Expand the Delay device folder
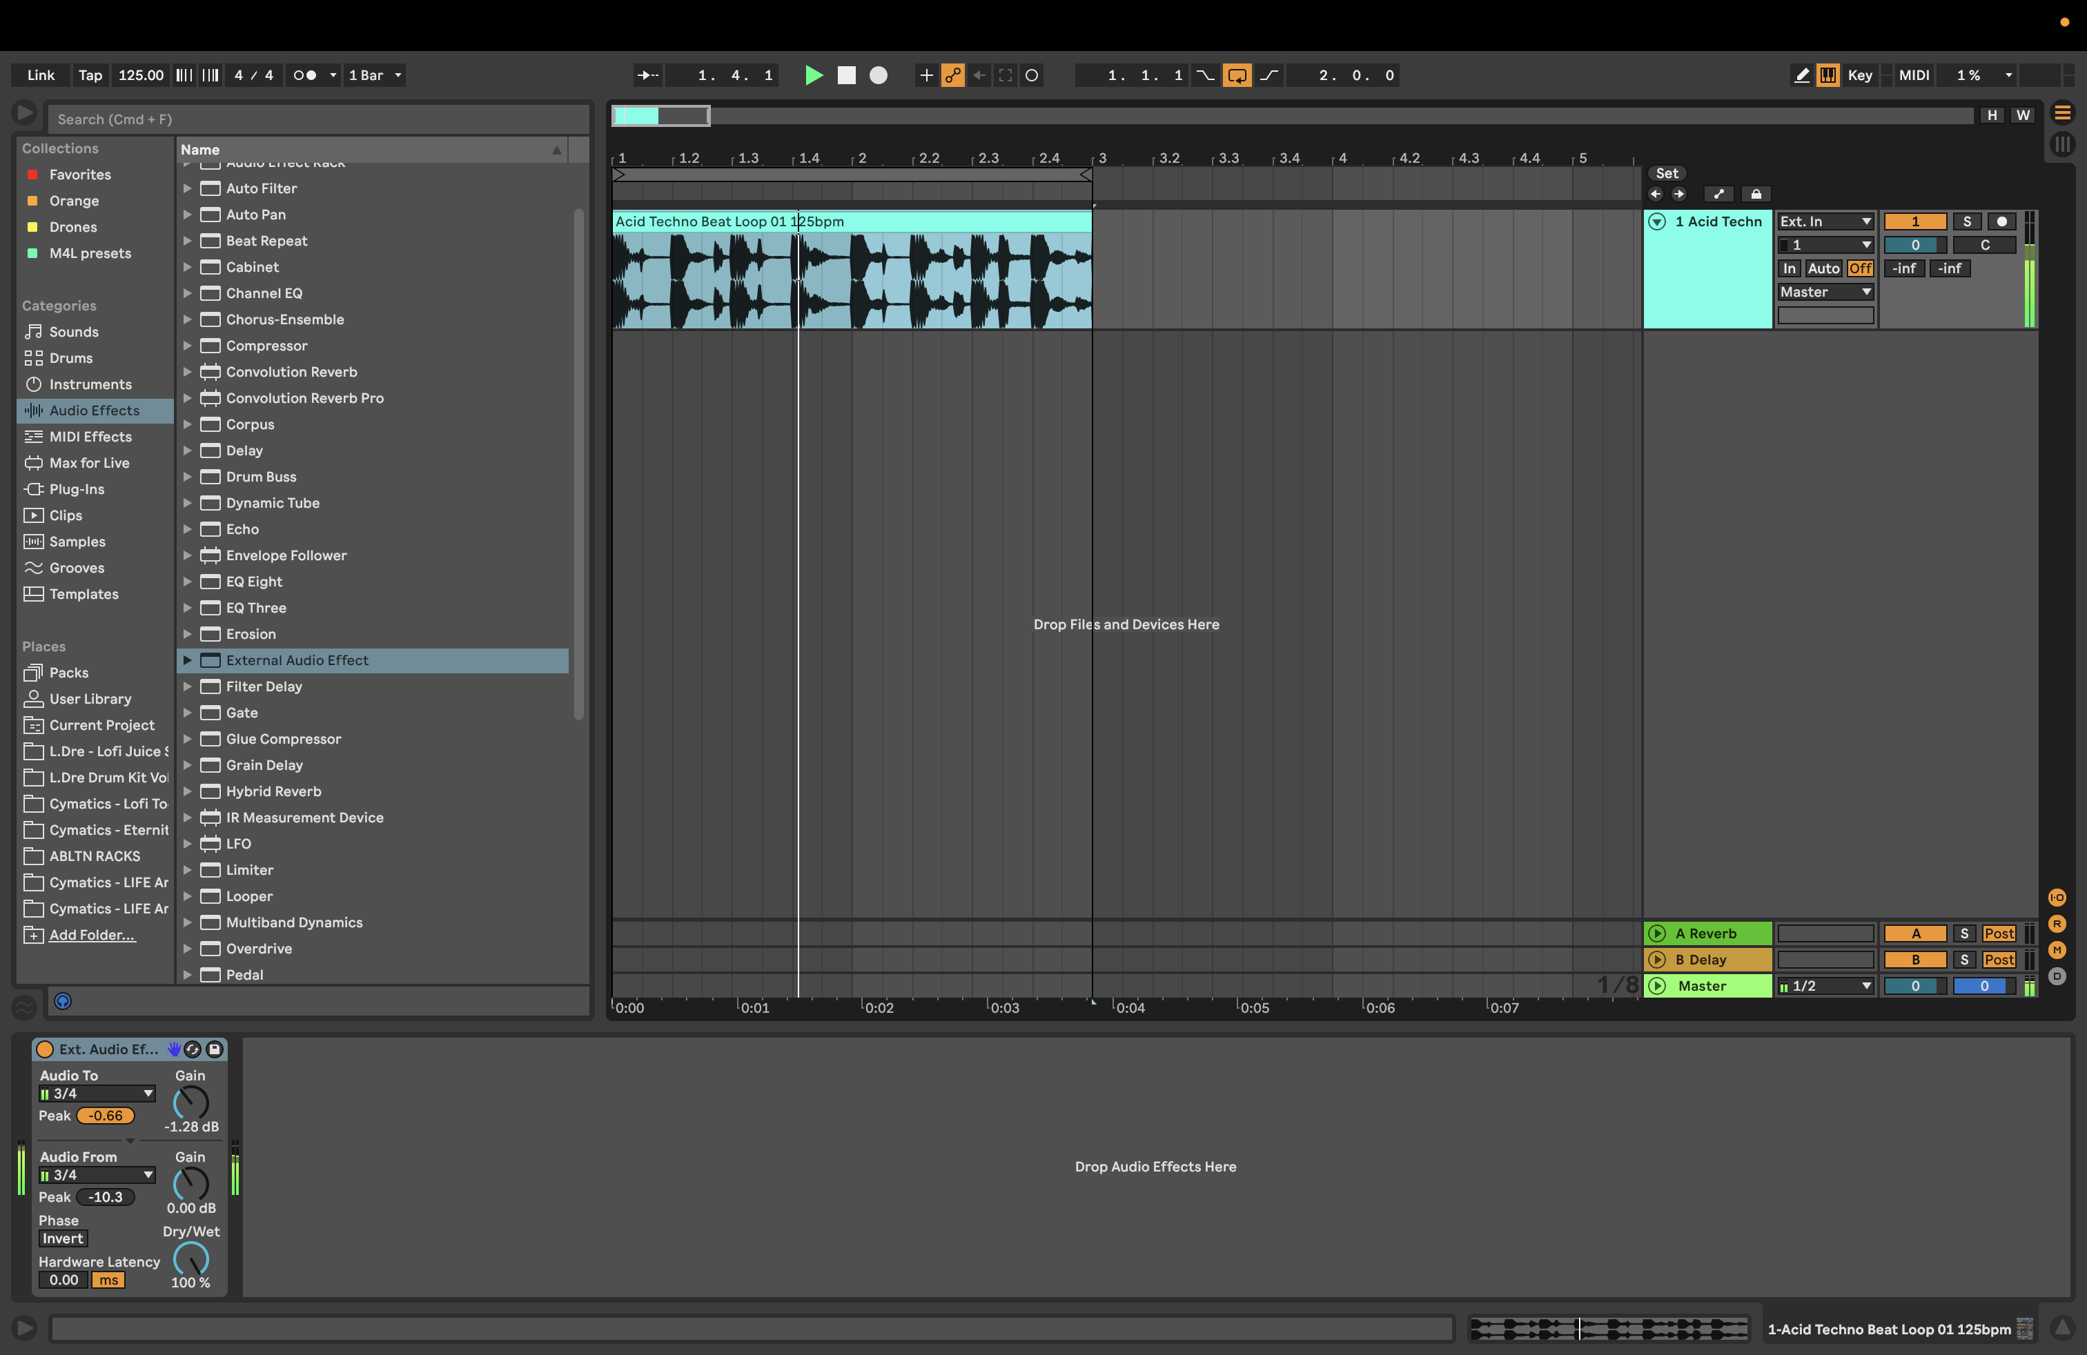This screenshot has width=2087, height=1355. (187, 451)
